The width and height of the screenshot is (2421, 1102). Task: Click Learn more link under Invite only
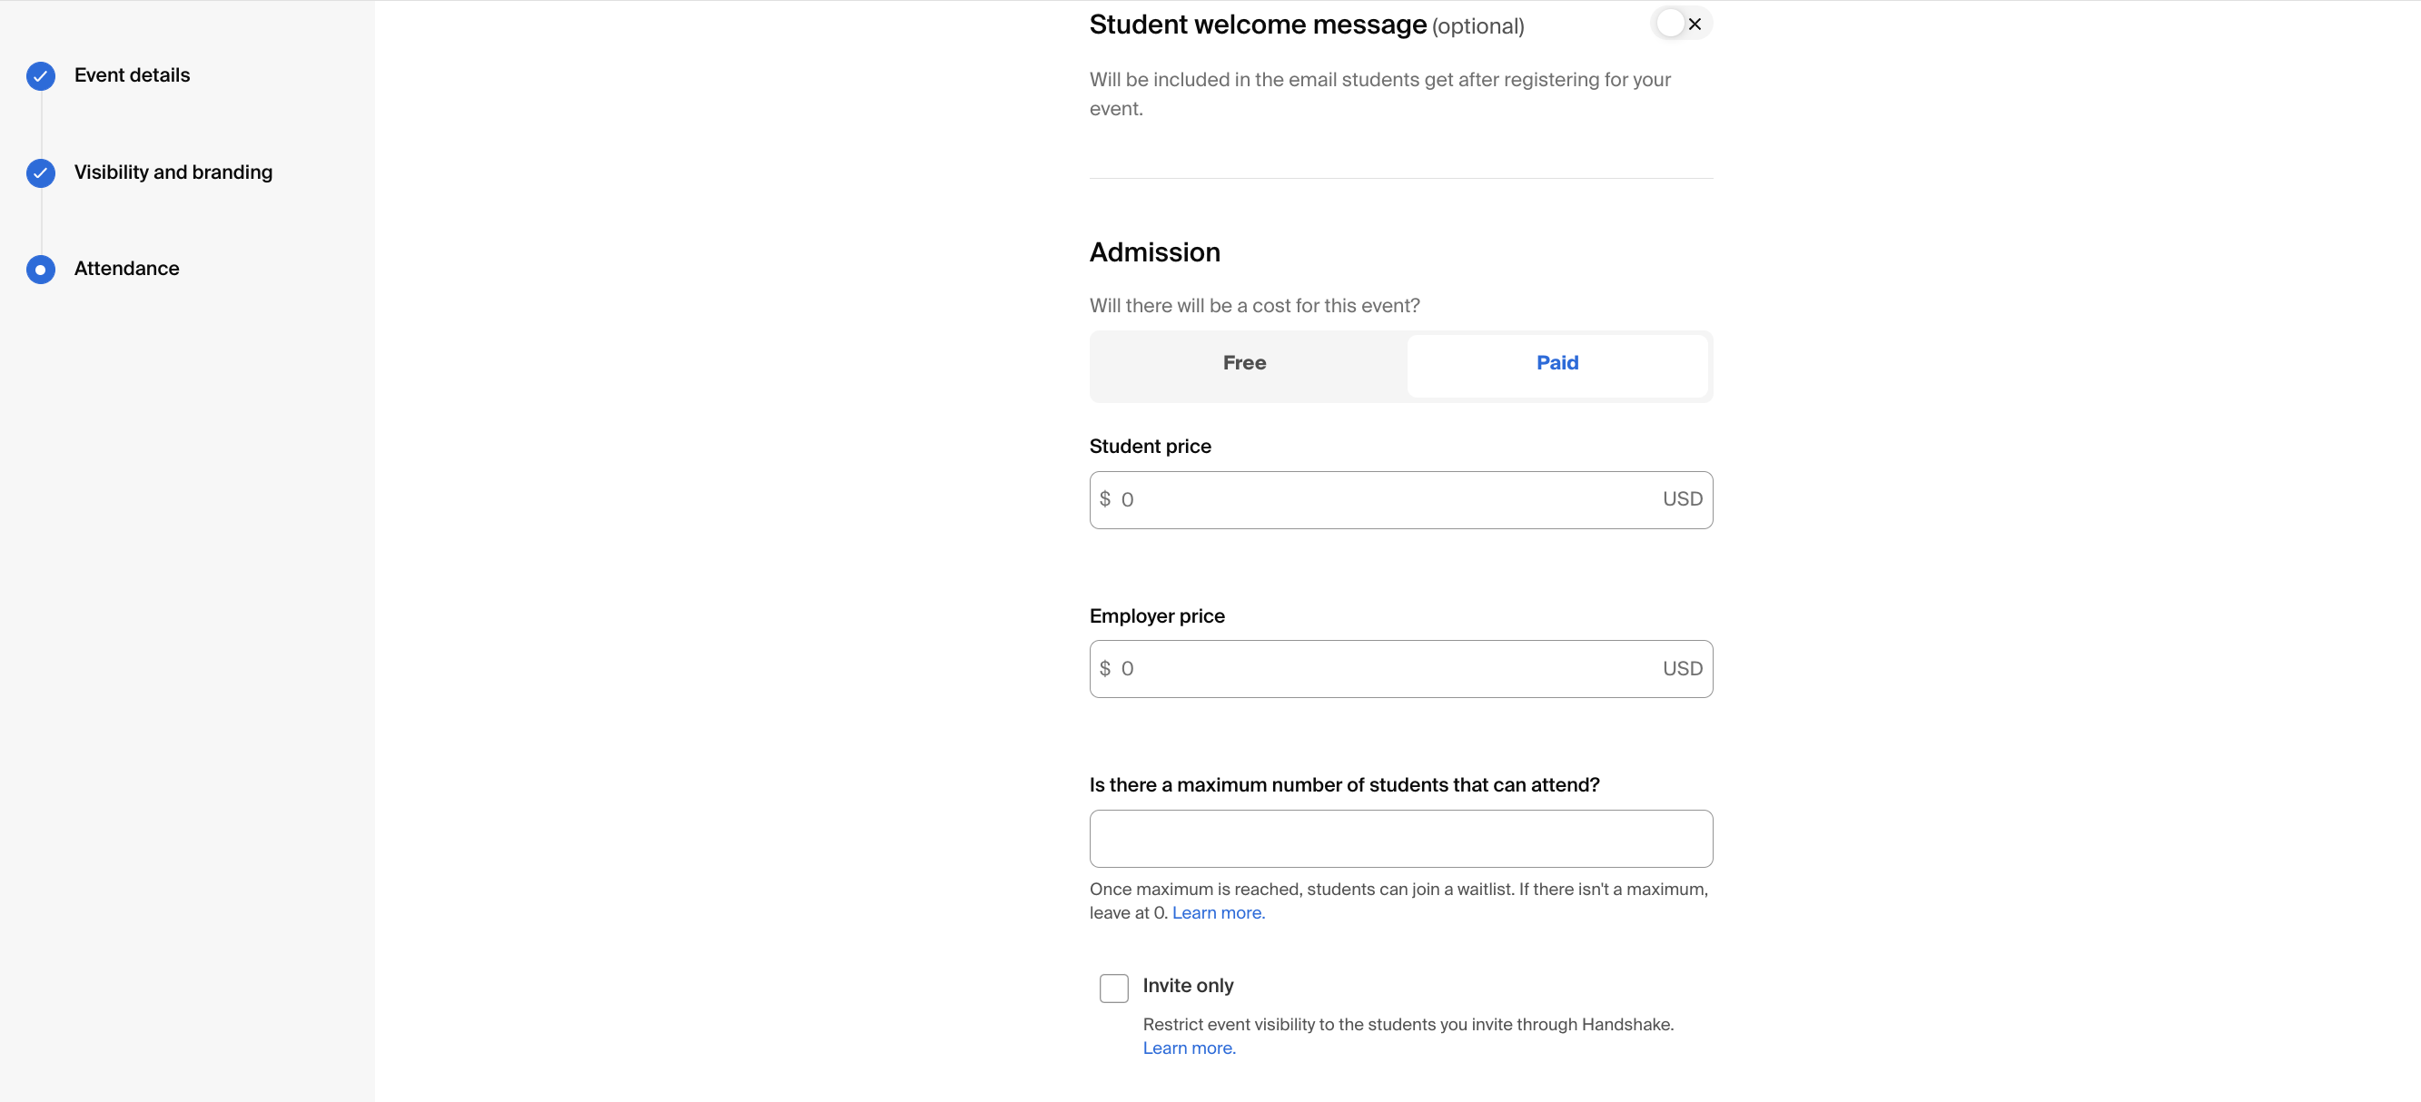[x=1189, y=1048]
